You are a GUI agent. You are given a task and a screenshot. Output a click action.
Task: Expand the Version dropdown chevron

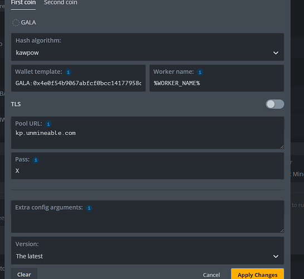click(276, 257)
